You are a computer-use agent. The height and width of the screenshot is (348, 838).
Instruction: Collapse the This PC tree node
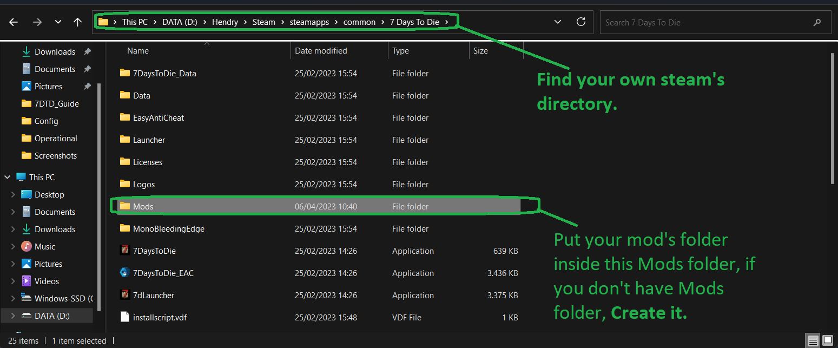[x=8, y=178]
